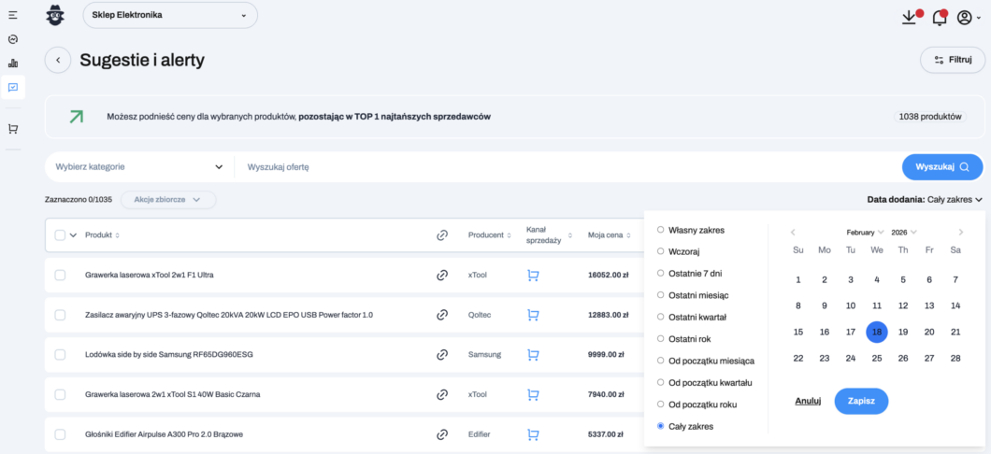The height and width of the screenshot is (454, 991).
Task: Check the box for Grawerka laserowa xTool F1 Ultra
Action: (60, 276)
